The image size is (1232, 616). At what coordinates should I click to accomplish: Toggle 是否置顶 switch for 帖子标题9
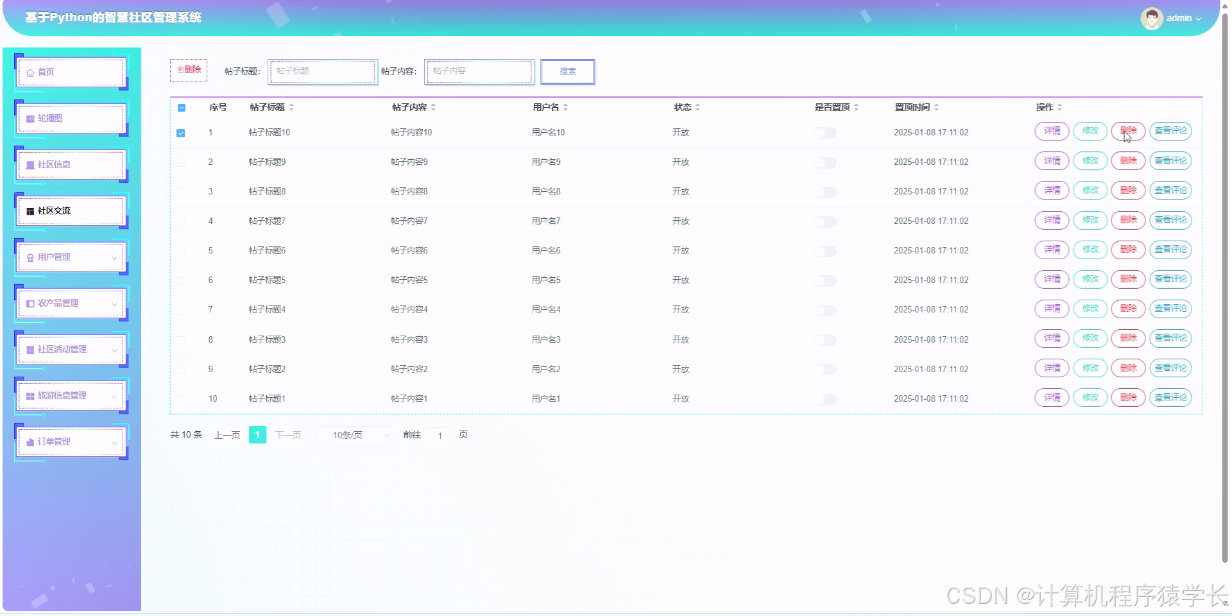tap(825, 162)
